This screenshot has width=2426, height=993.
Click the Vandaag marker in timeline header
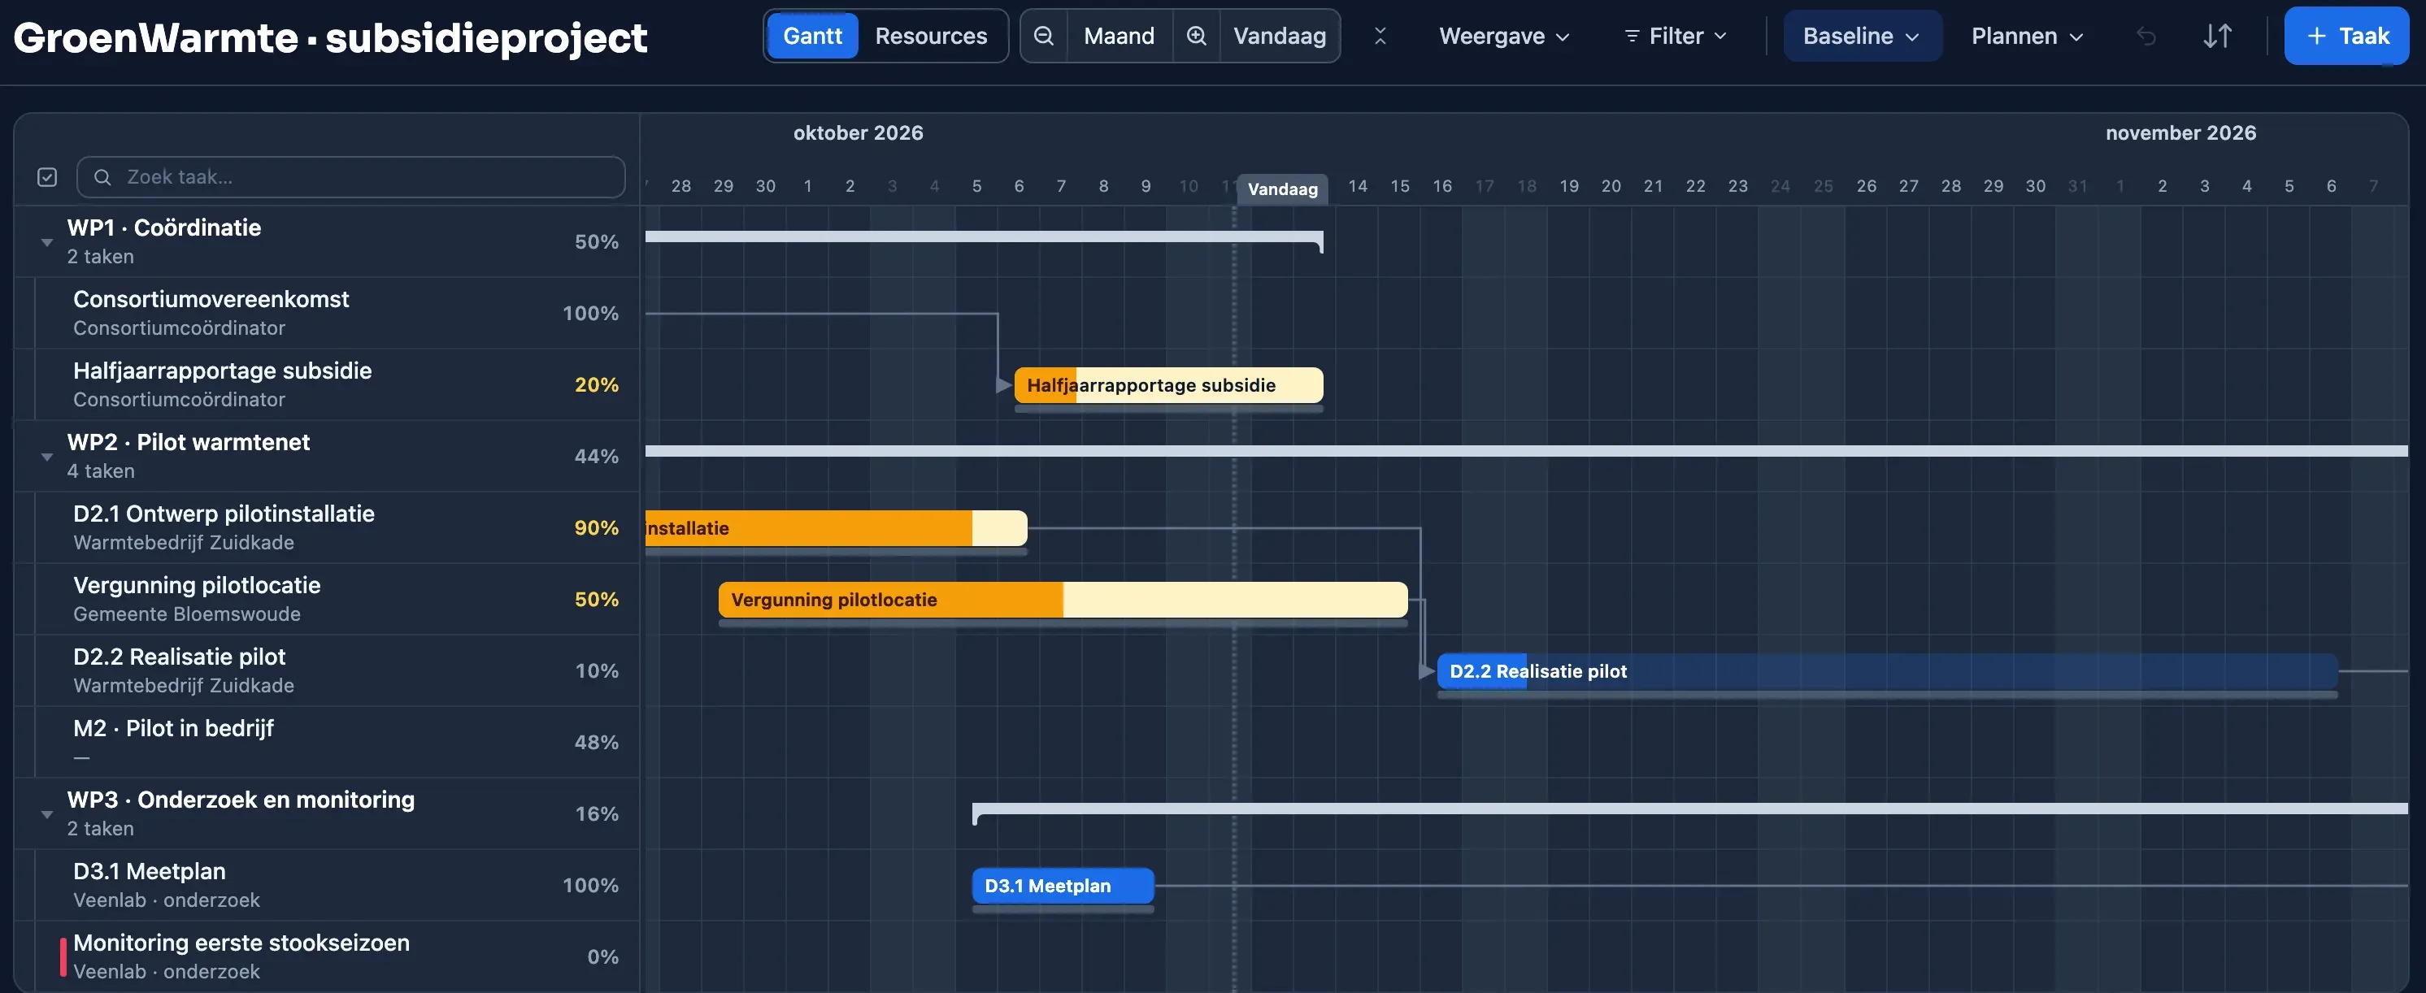pos(1282,189)
